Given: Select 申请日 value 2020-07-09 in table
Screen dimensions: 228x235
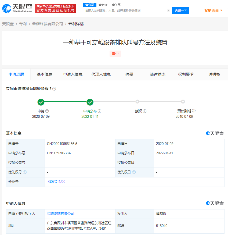Looking at the screenshot, I should (x=165, y=144).
